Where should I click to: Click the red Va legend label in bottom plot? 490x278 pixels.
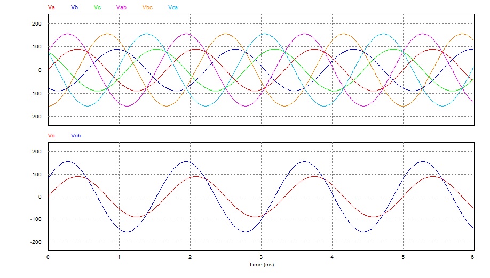(x=51, y=136)
